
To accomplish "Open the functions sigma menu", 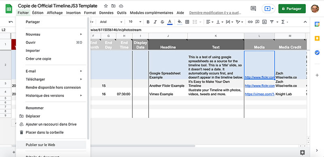I will click(x=284, y=22).
